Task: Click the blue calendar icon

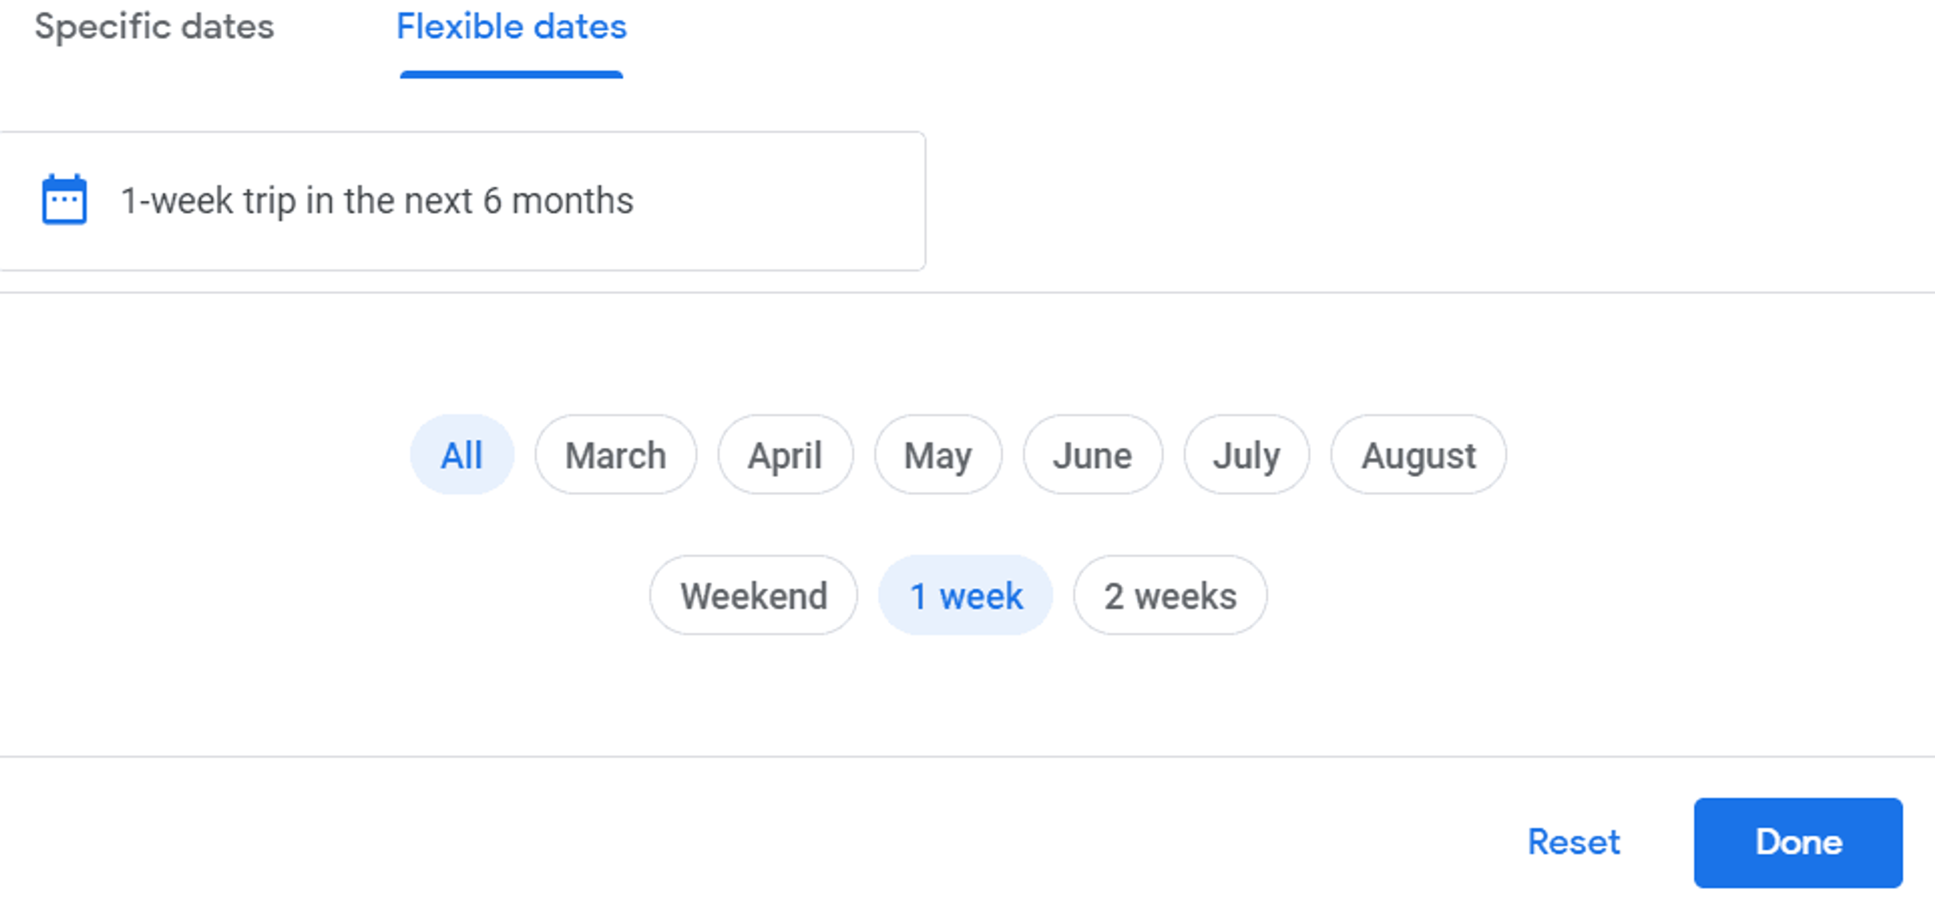Action: tap(64, 200)
